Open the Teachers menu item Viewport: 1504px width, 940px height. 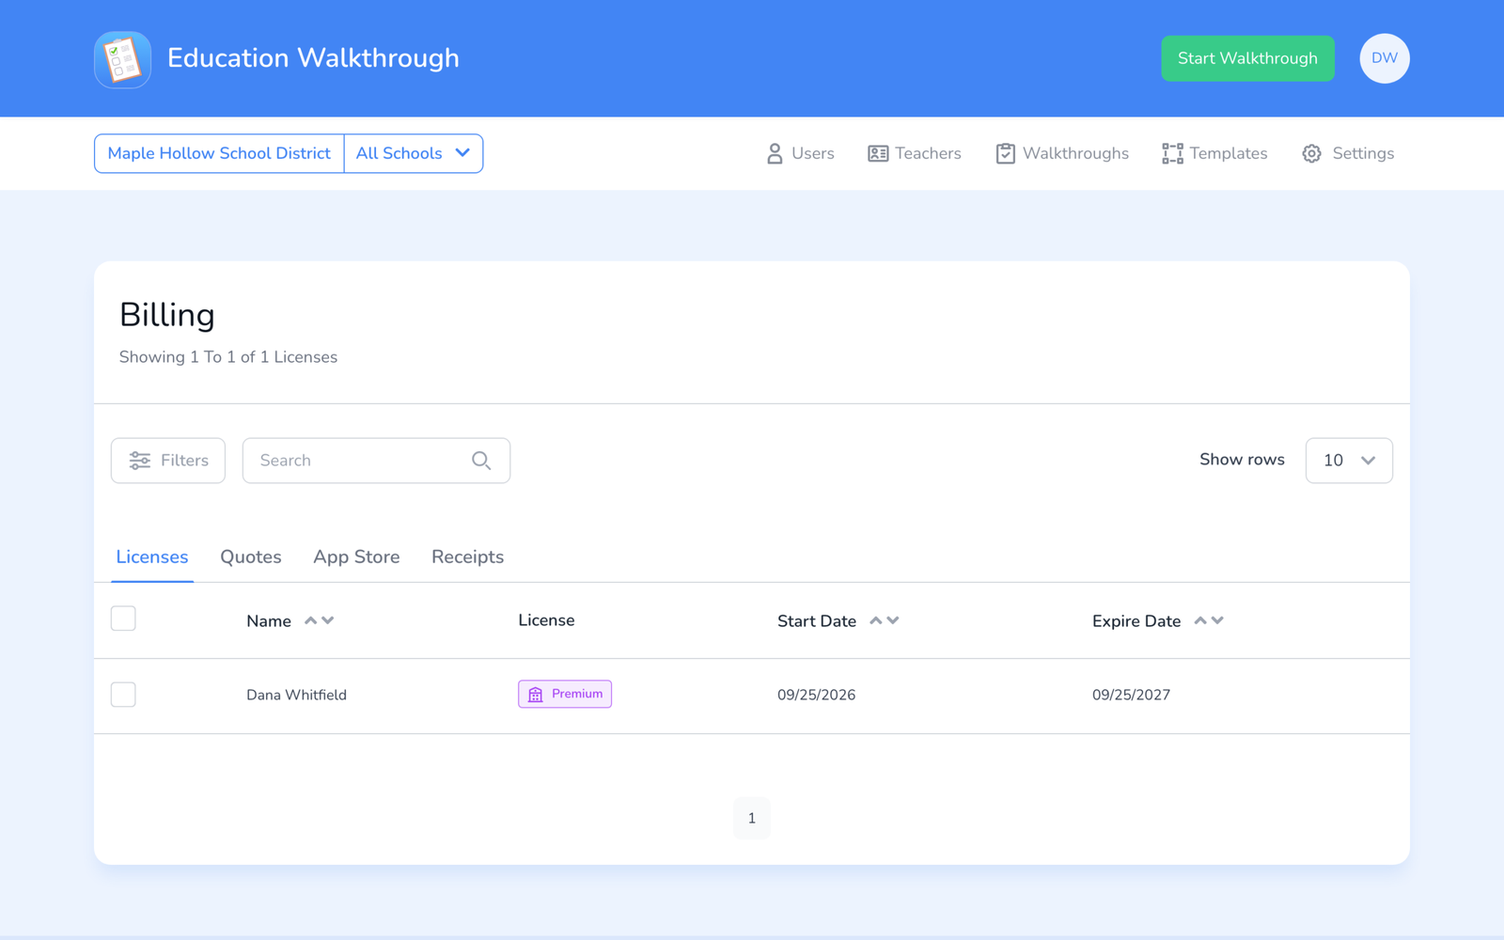point(915,153)
